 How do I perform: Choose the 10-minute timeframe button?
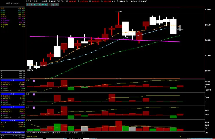[35, 5]
